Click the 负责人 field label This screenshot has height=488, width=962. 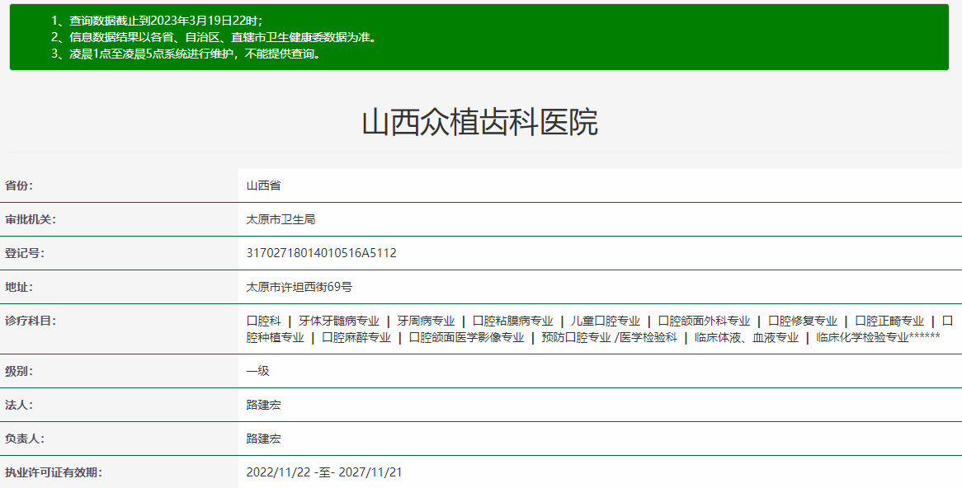(x=25, y=439)
